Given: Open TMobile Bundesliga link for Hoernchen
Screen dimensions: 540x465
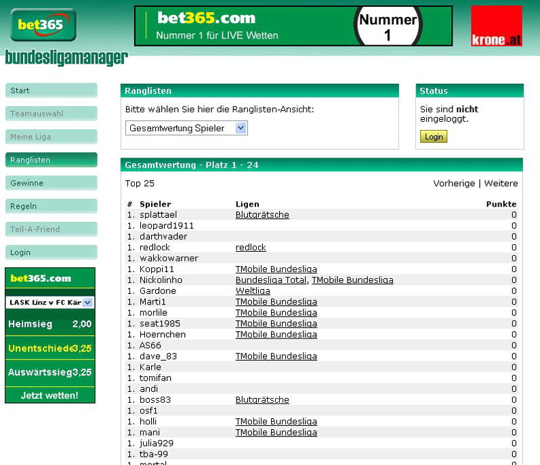Looking at the screenshot, I should (276, 334).
